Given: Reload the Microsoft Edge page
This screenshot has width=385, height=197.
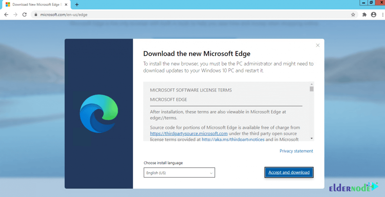Looking at the screenshot, I should click(x=24, y=15).
